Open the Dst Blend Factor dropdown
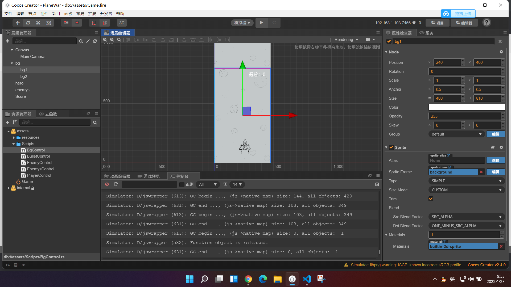This screenshot has width=511, height=287. tap(467, 226)
